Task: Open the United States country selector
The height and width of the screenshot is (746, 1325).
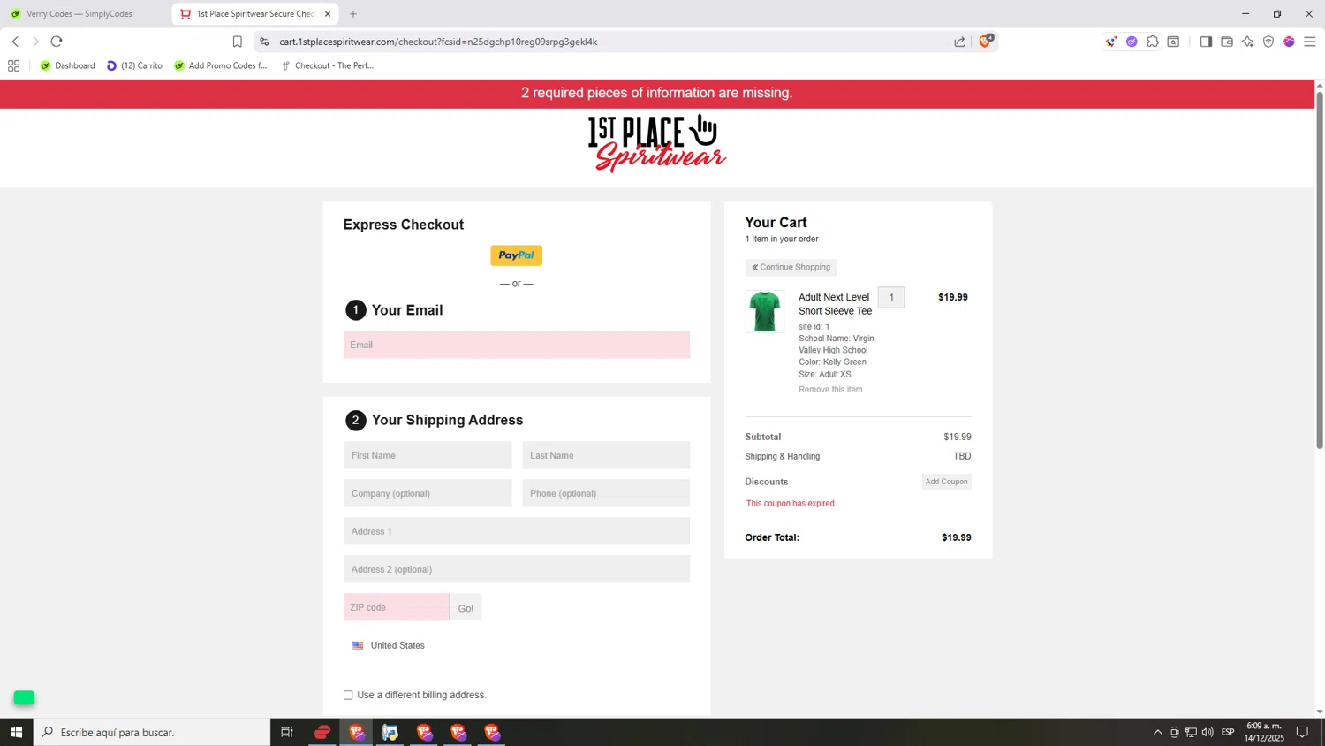Action: [389, 645]
